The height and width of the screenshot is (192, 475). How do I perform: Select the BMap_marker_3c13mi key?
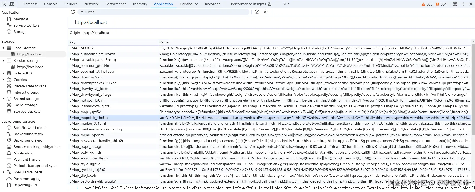[87, 123]
